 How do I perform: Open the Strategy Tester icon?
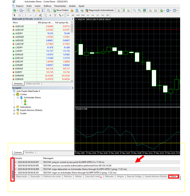(48, 10)
